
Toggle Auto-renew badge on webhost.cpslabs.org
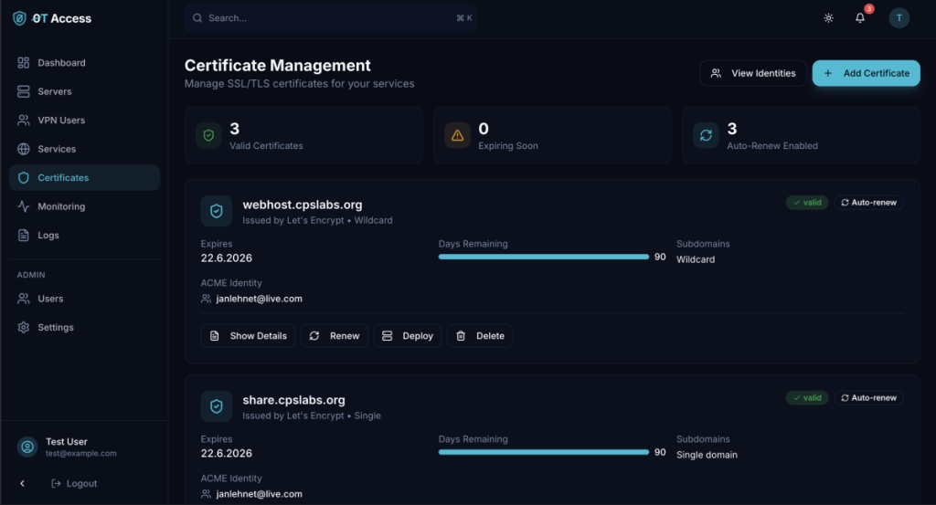(x=868, y=203)
